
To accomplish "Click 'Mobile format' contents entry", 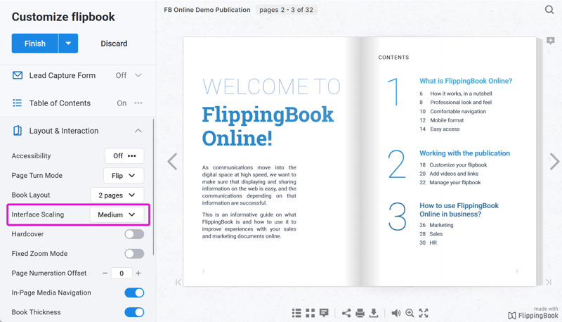I will [x=447, y=120].
